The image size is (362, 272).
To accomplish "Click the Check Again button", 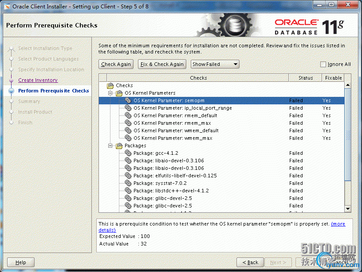I will (x=116, y=64).
